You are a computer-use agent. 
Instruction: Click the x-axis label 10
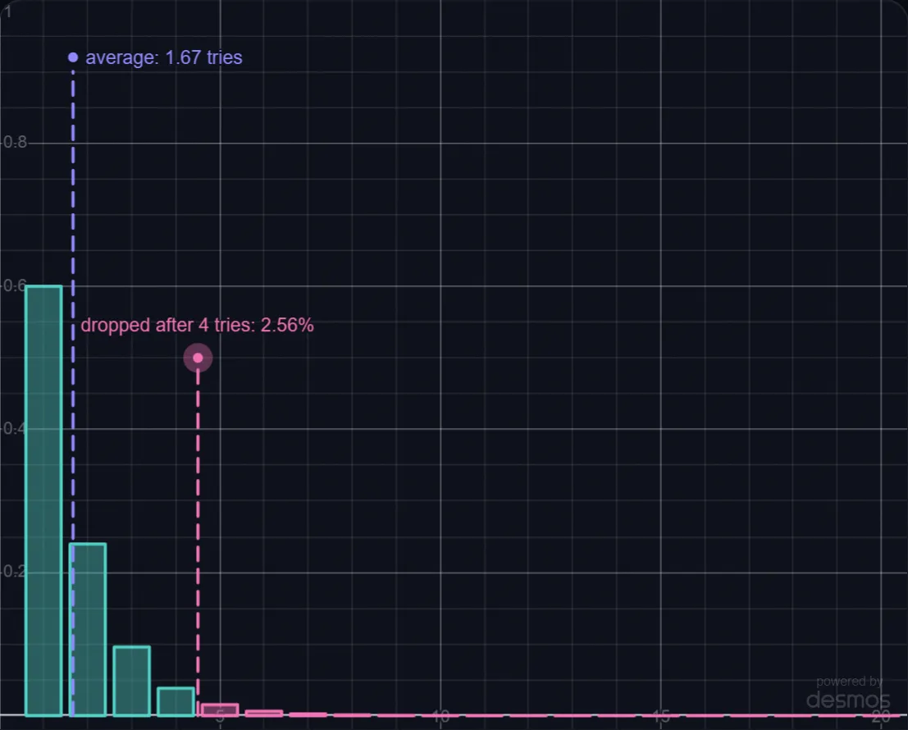coord(440,717)
